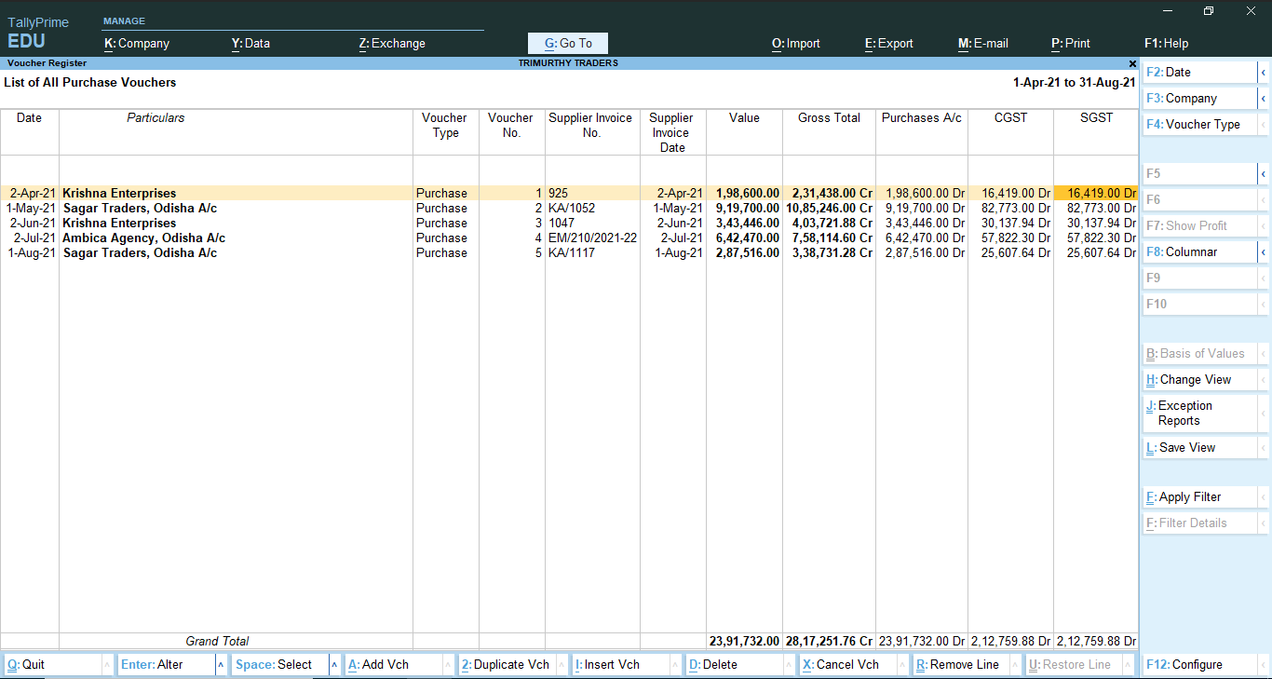
Task: Open the caret next to X: Cancel Vch
Action: [902, 664]
